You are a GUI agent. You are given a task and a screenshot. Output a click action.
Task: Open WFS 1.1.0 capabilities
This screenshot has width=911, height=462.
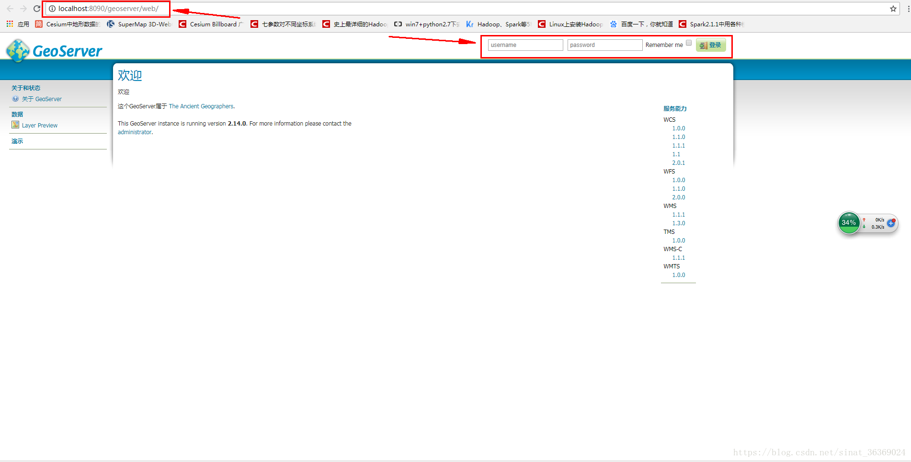click(x=678, y=189)
